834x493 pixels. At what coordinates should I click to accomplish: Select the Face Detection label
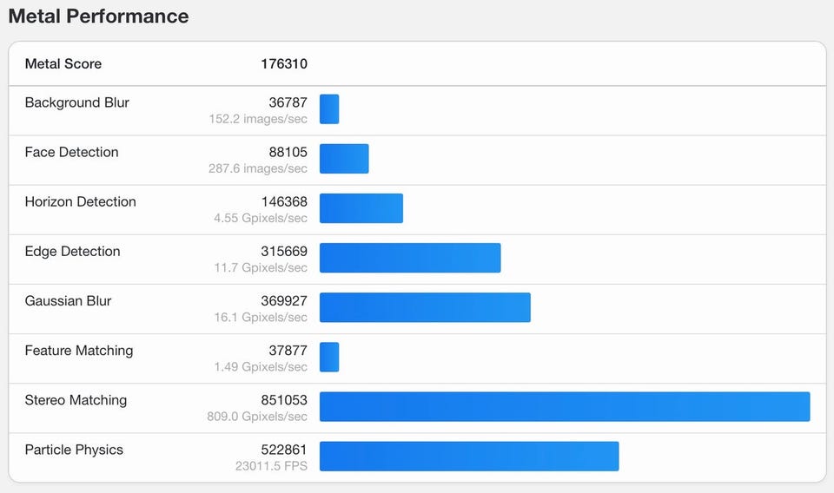coord(72,152)
